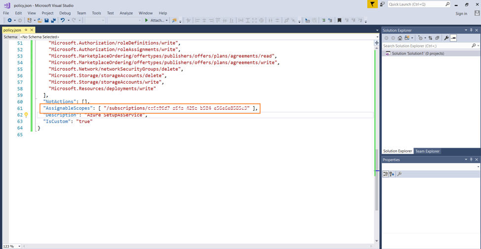Toggle Preview Selected Items in Solution Explorer

(x=453, y=38)
